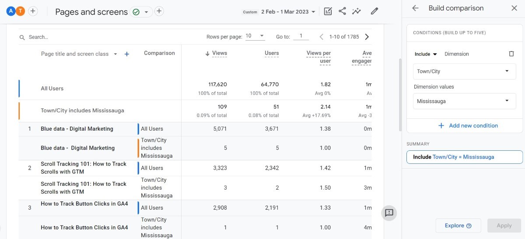Click the Apply button
525x239 pixels.
[504, 225]
